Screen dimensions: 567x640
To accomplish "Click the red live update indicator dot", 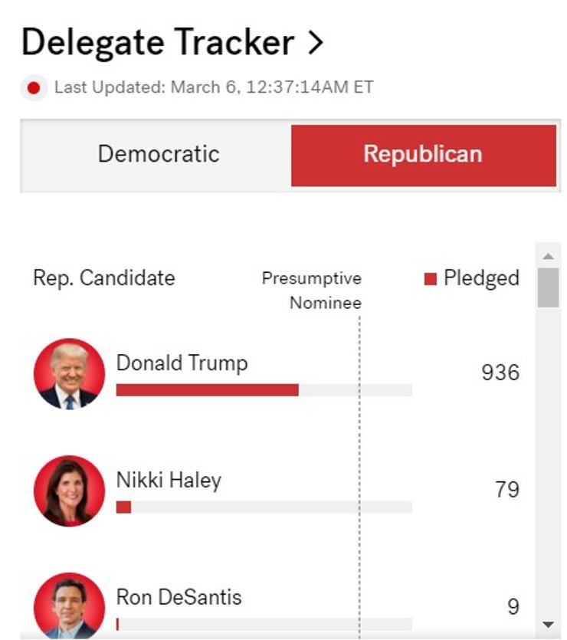I will tap(33, 87).
